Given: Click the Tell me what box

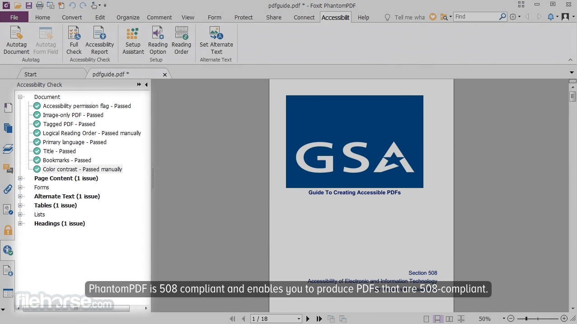Looking at the screenshot, I should [x=405, y=17].
